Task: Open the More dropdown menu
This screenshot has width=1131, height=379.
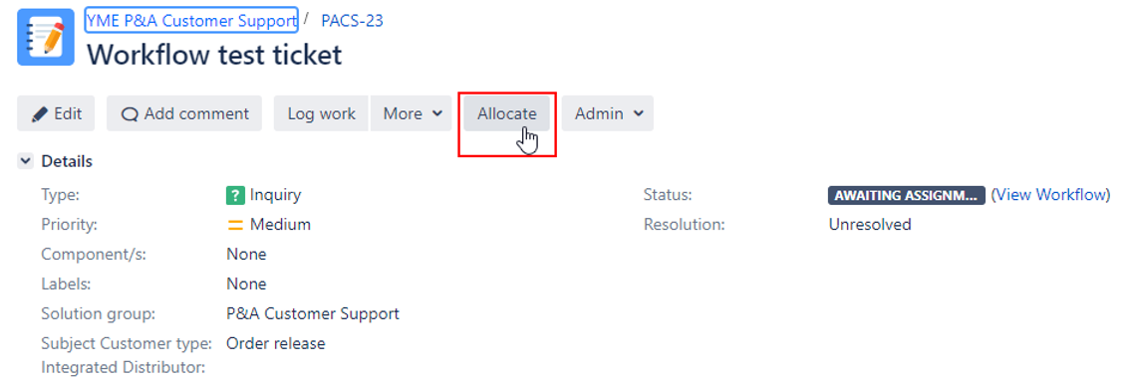Action: [x=412, y=113]
